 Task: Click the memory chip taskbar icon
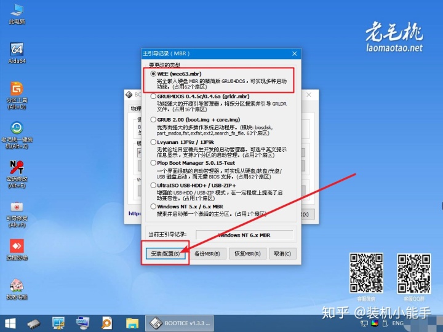click(x=34, y=323)
